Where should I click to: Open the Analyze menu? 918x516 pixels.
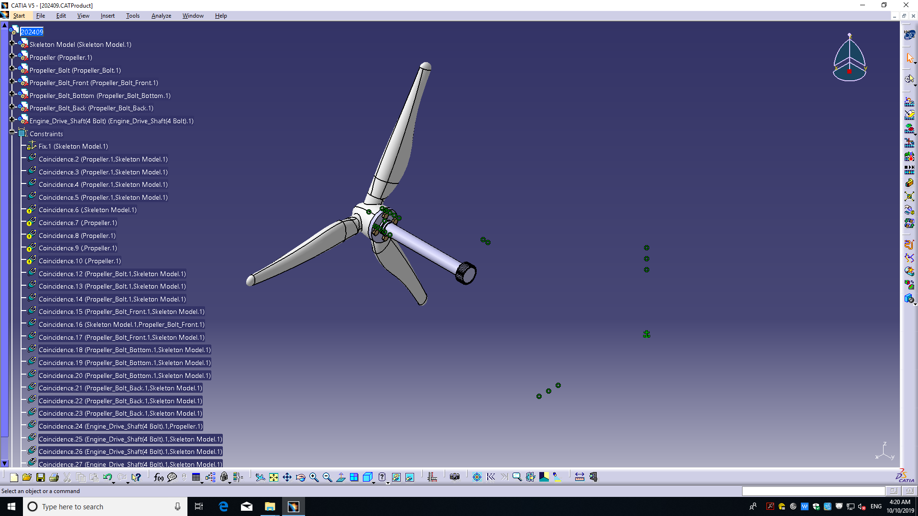pyautogui.click(x=161, y=16)
